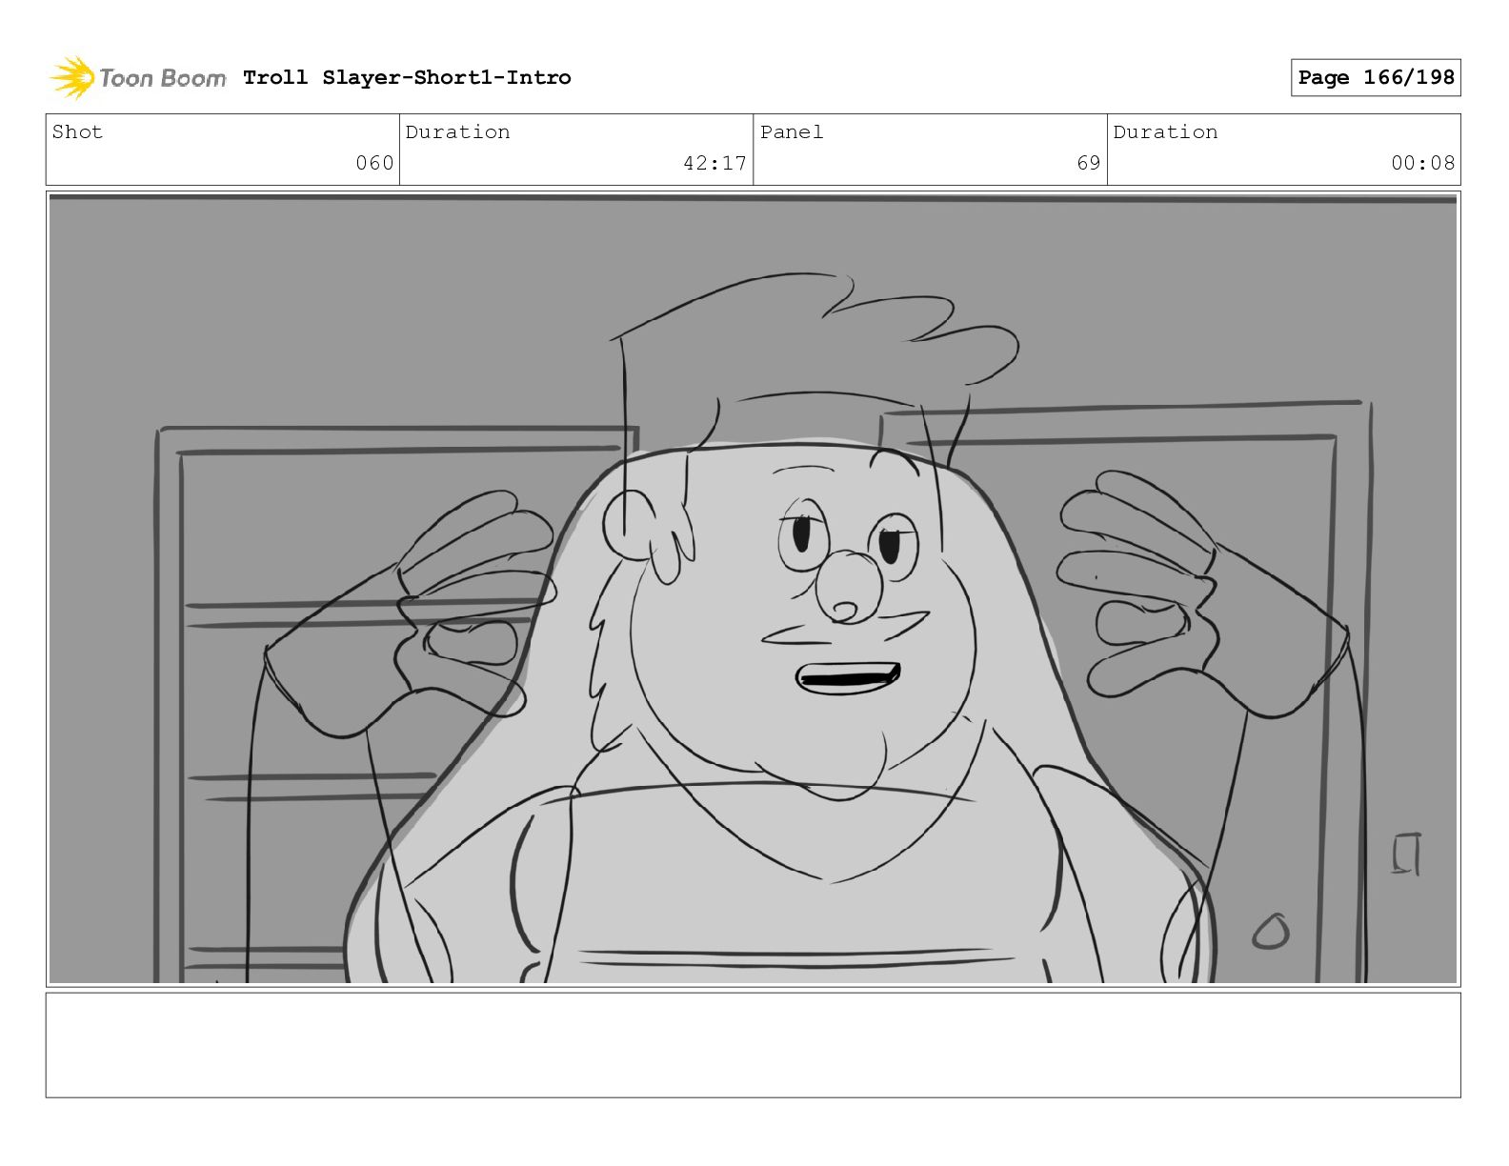The width and height of the screenshot is (1509, 1166).
Task: Click the storyboard panel drawing
Action: pos(753,589)
